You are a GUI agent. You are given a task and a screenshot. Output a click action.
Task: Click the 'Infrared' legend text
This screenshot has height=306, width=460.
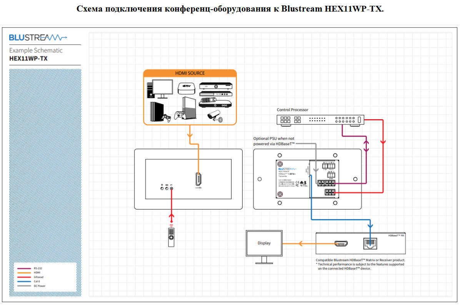(38, 277)
